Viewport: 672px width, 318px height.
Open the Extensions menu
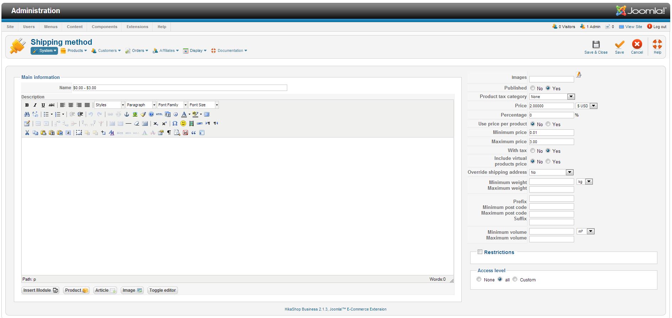(137, 27)
